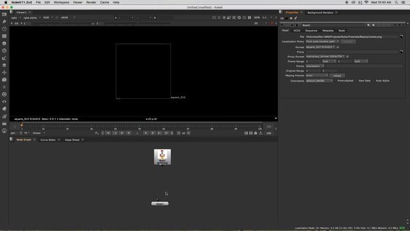Click the File path input field
Viewport: 410px width, 231px height.
pyautogui.click(x=352, y=37)
